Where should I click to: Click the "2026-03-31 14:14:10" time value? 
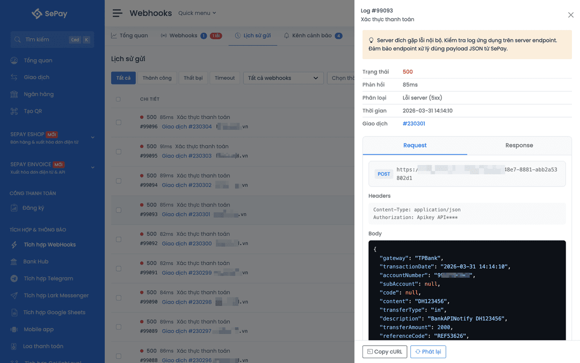click(x=427, y=111)
